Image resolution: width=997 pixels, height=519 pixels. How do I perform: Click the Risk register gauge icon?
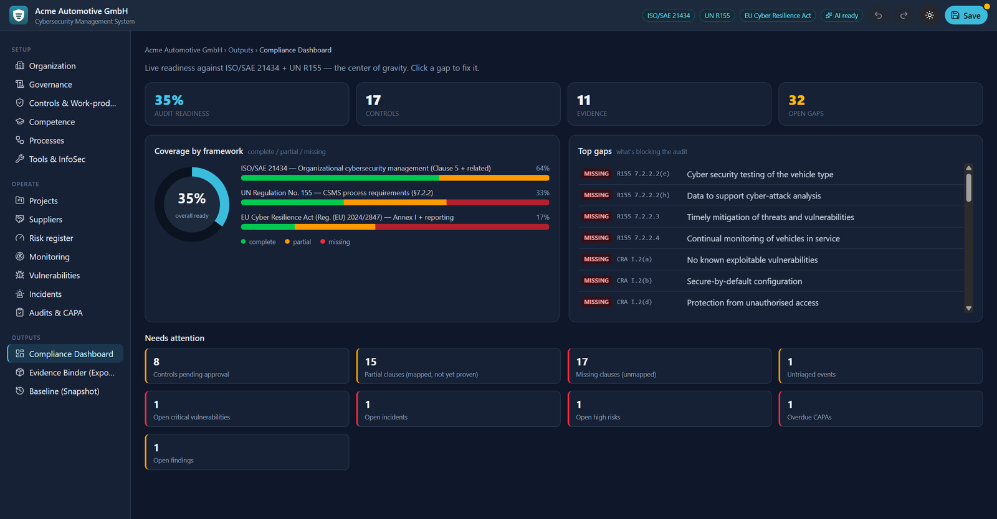(x=20, y=238)
